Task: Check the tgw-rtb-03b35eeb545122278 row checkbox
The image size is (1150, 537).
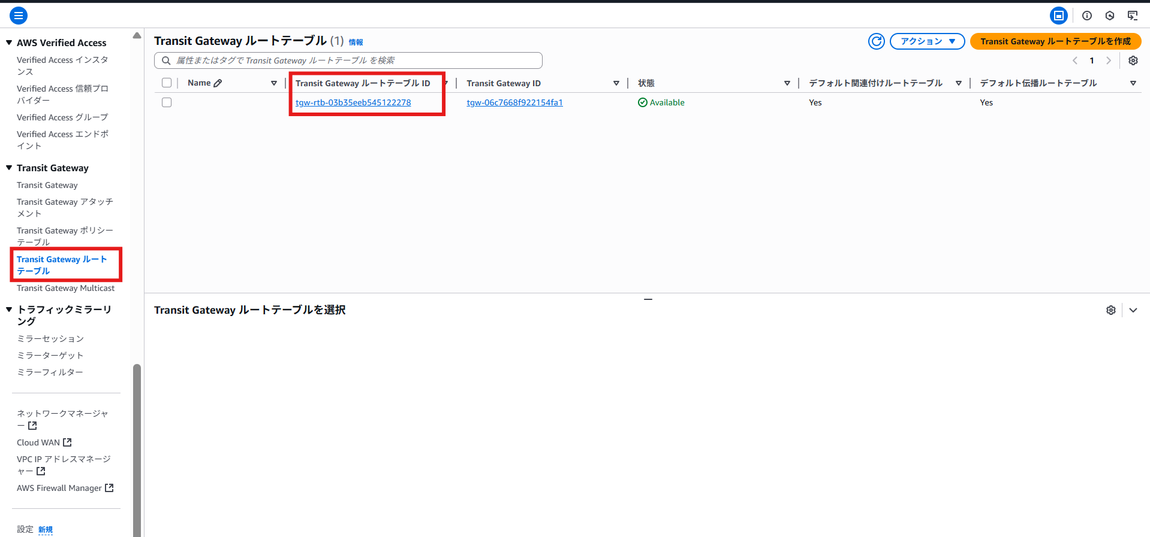Action: pos(167,102)
